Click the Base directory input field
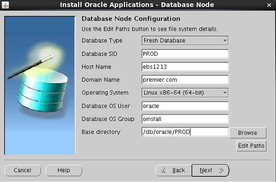This screenshot has height=182, width=276. tap(185, 132)
